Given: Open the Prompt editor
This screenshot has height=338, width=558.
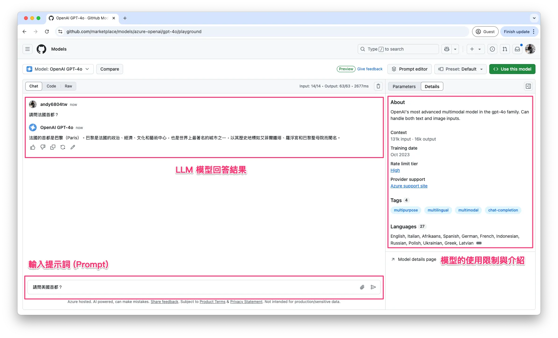Looking at the screenshot, I should point(410,69).
